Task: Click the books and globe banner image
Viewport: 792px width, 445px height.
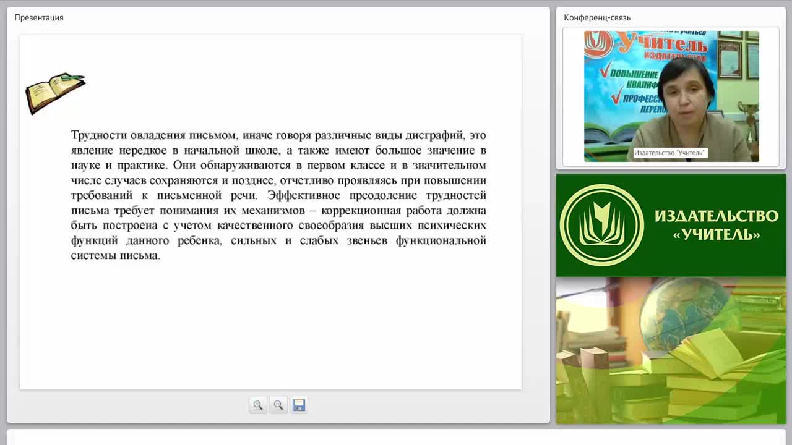Action: tap(671, 350)
